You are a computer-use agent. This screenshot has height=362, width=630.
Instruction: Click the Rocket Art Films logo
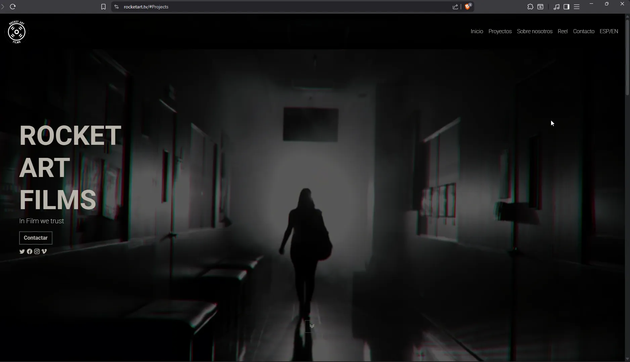pos(16,32)
